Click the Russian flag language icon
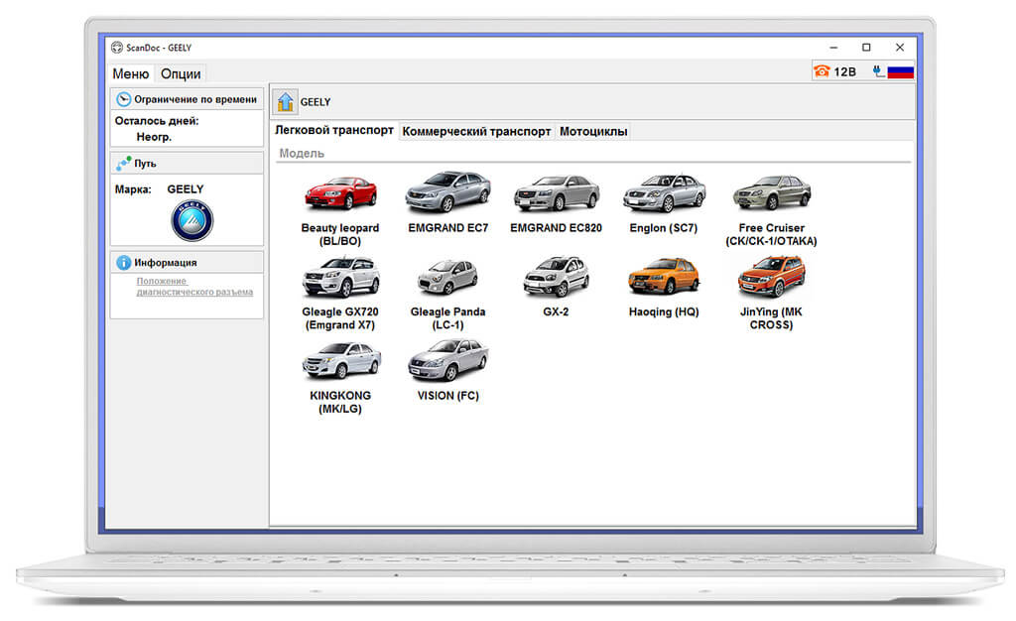 (901, 71)
